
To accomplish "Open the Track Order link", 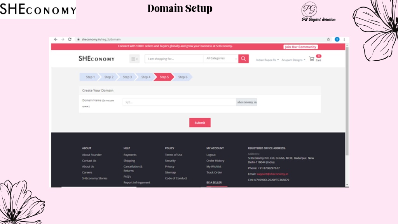I will pos(214,172).
